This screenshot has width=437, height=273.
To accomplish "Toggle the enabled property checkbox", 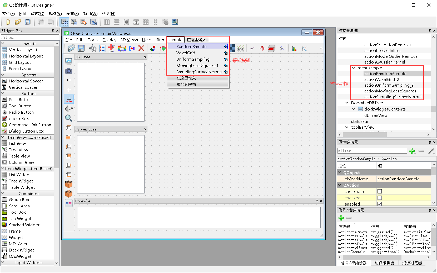I will click(x=380, y=204).
